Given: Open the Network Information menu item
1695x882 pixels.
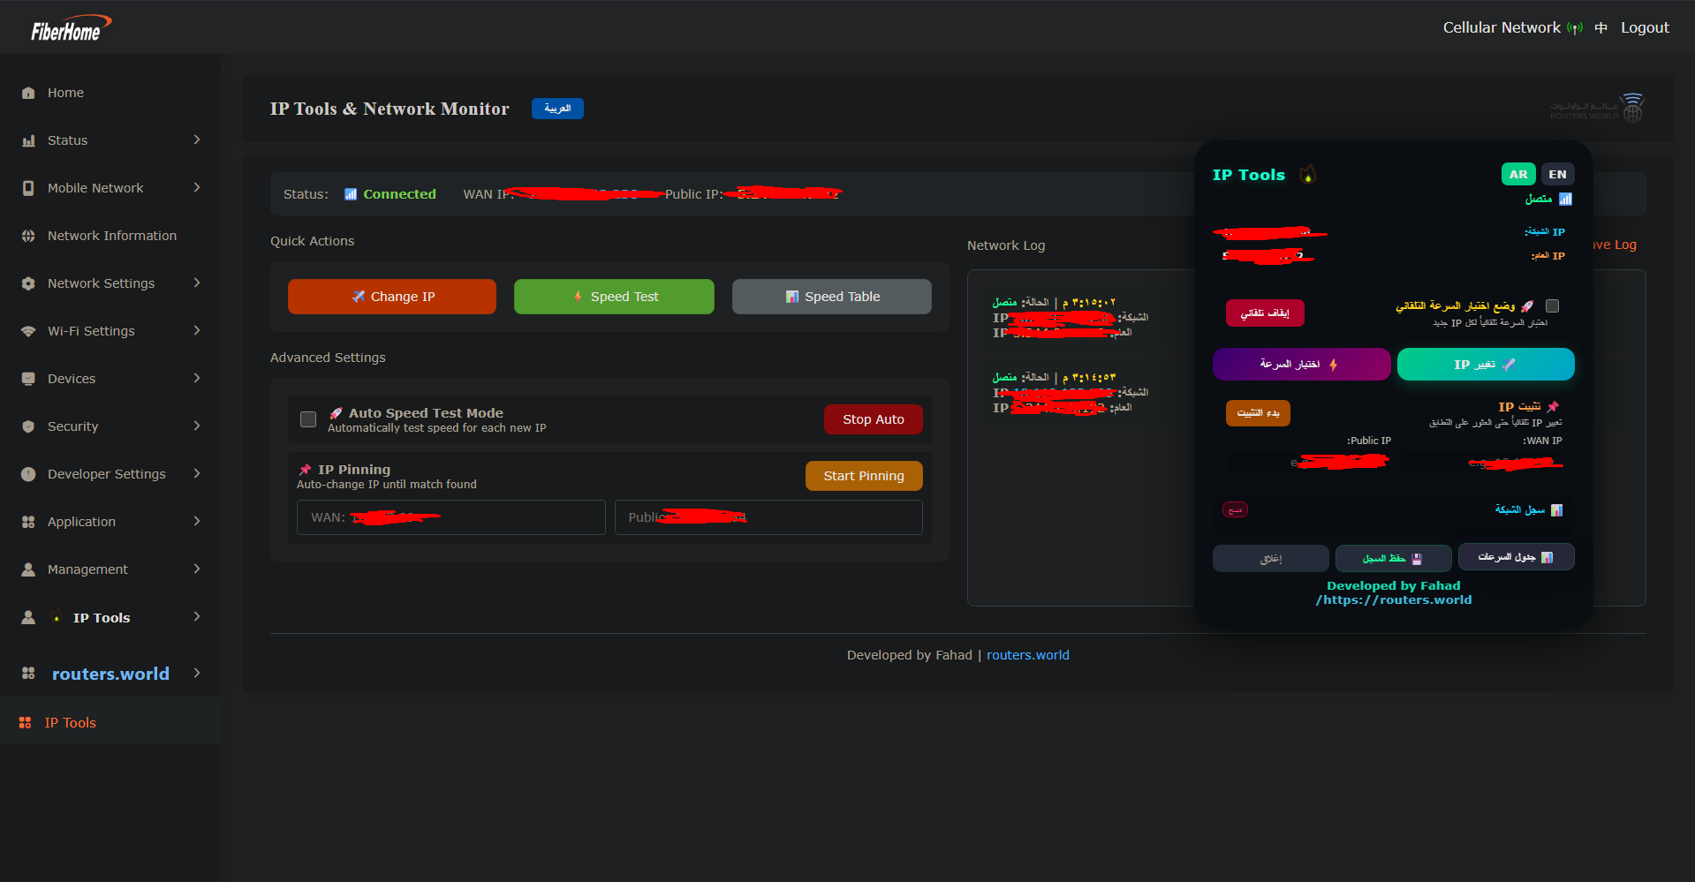Looking at the screenshot, I should 111,236.
